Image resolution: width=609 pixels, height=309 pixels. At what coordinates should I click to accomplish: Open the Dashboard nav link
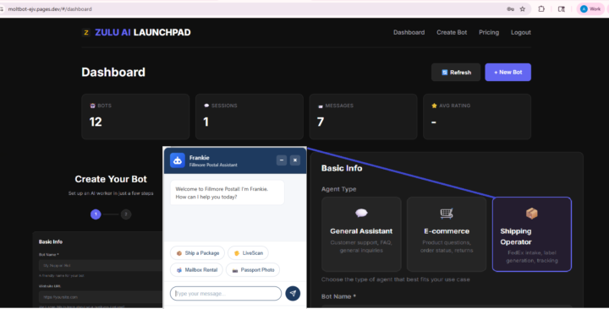pos(409,33)
